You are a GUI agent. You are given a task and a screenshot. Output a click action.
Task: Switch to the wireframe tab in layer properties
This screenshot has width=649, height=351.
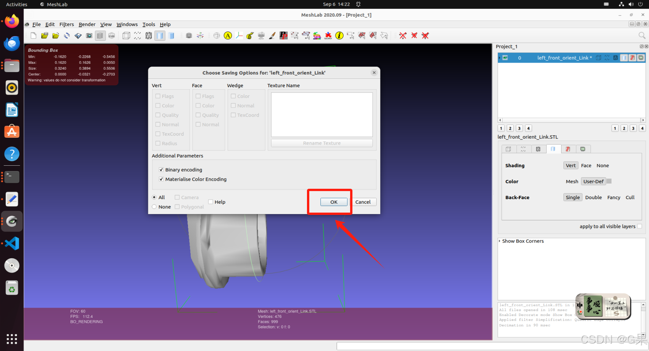pos(538,149)
